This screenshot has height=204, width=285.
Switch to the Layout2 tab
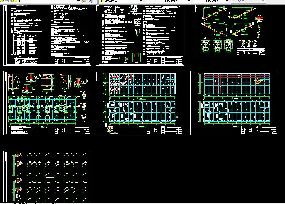(x=48, y=203)
